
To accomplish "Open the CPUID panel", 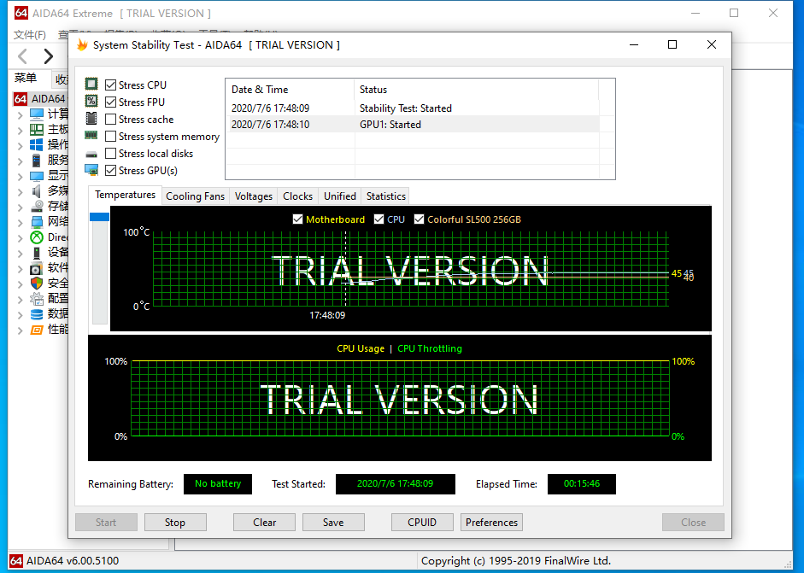I will tap(423, 523).
